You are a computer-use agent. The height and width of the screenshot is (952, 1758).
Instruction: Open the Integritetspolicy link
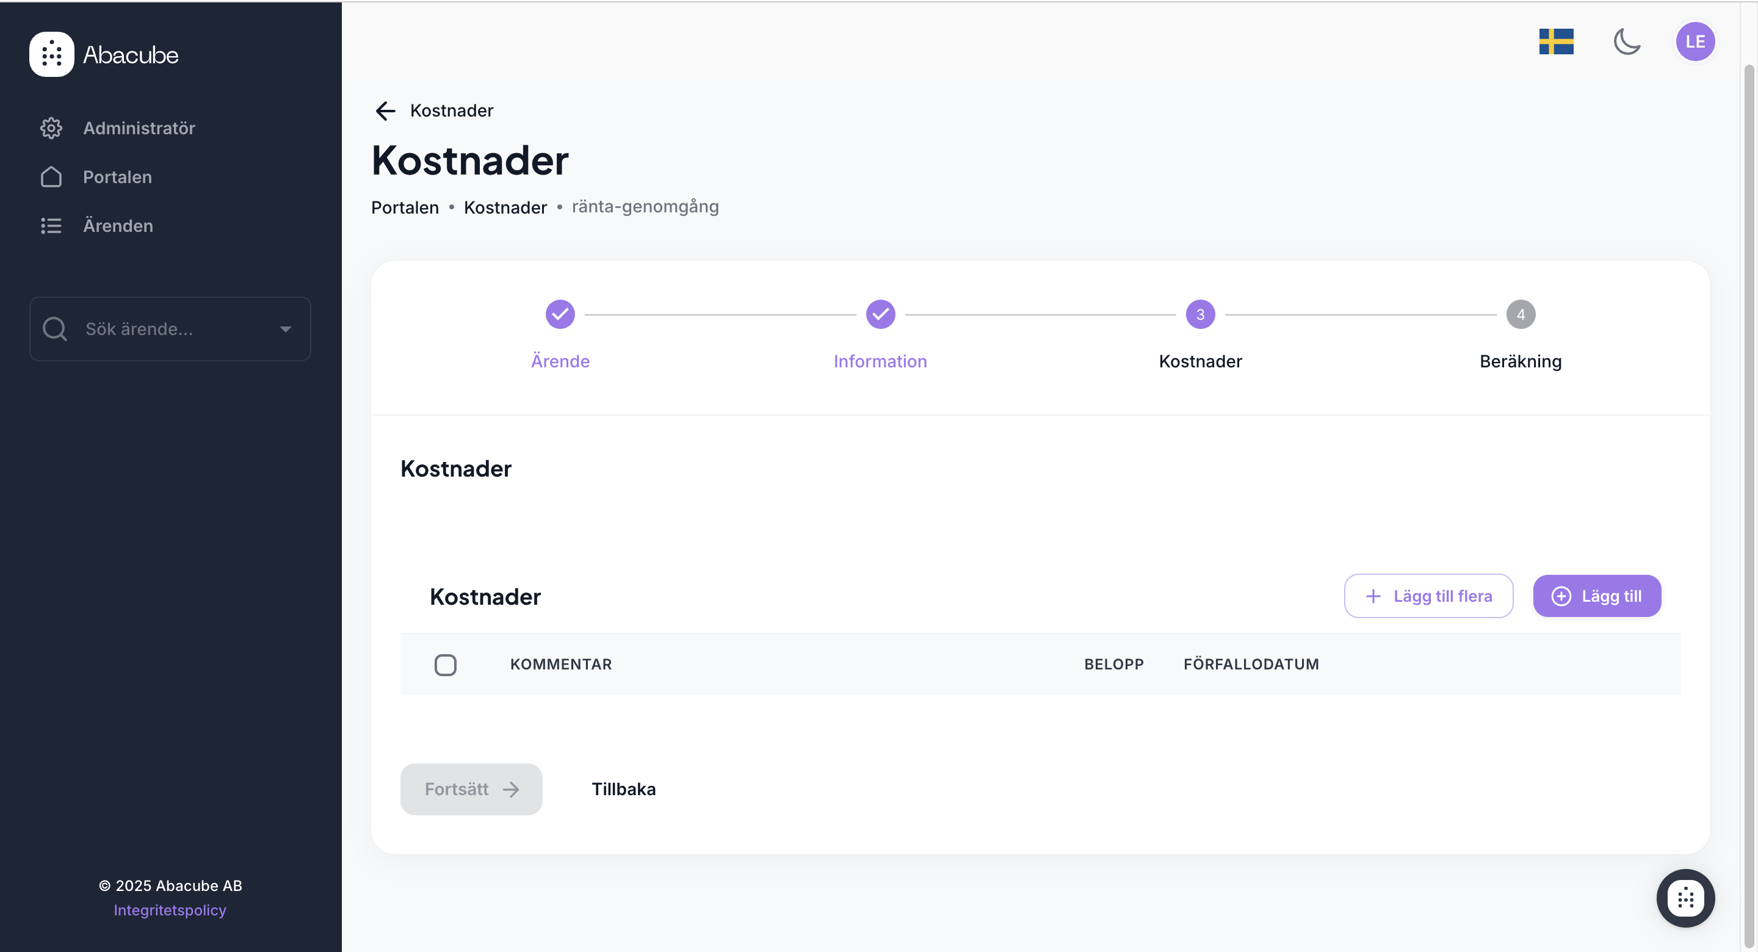click(170, 910)
